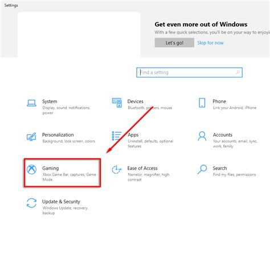This screenshot has width=270, height=254.
Task: Click the magnifier inside Find a setting
Action: 238,72
